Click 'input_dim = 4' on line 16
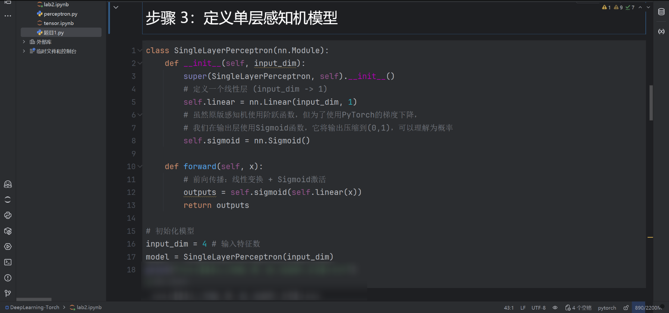The height and width of the screenshot is (313, 669). point(176,244)
